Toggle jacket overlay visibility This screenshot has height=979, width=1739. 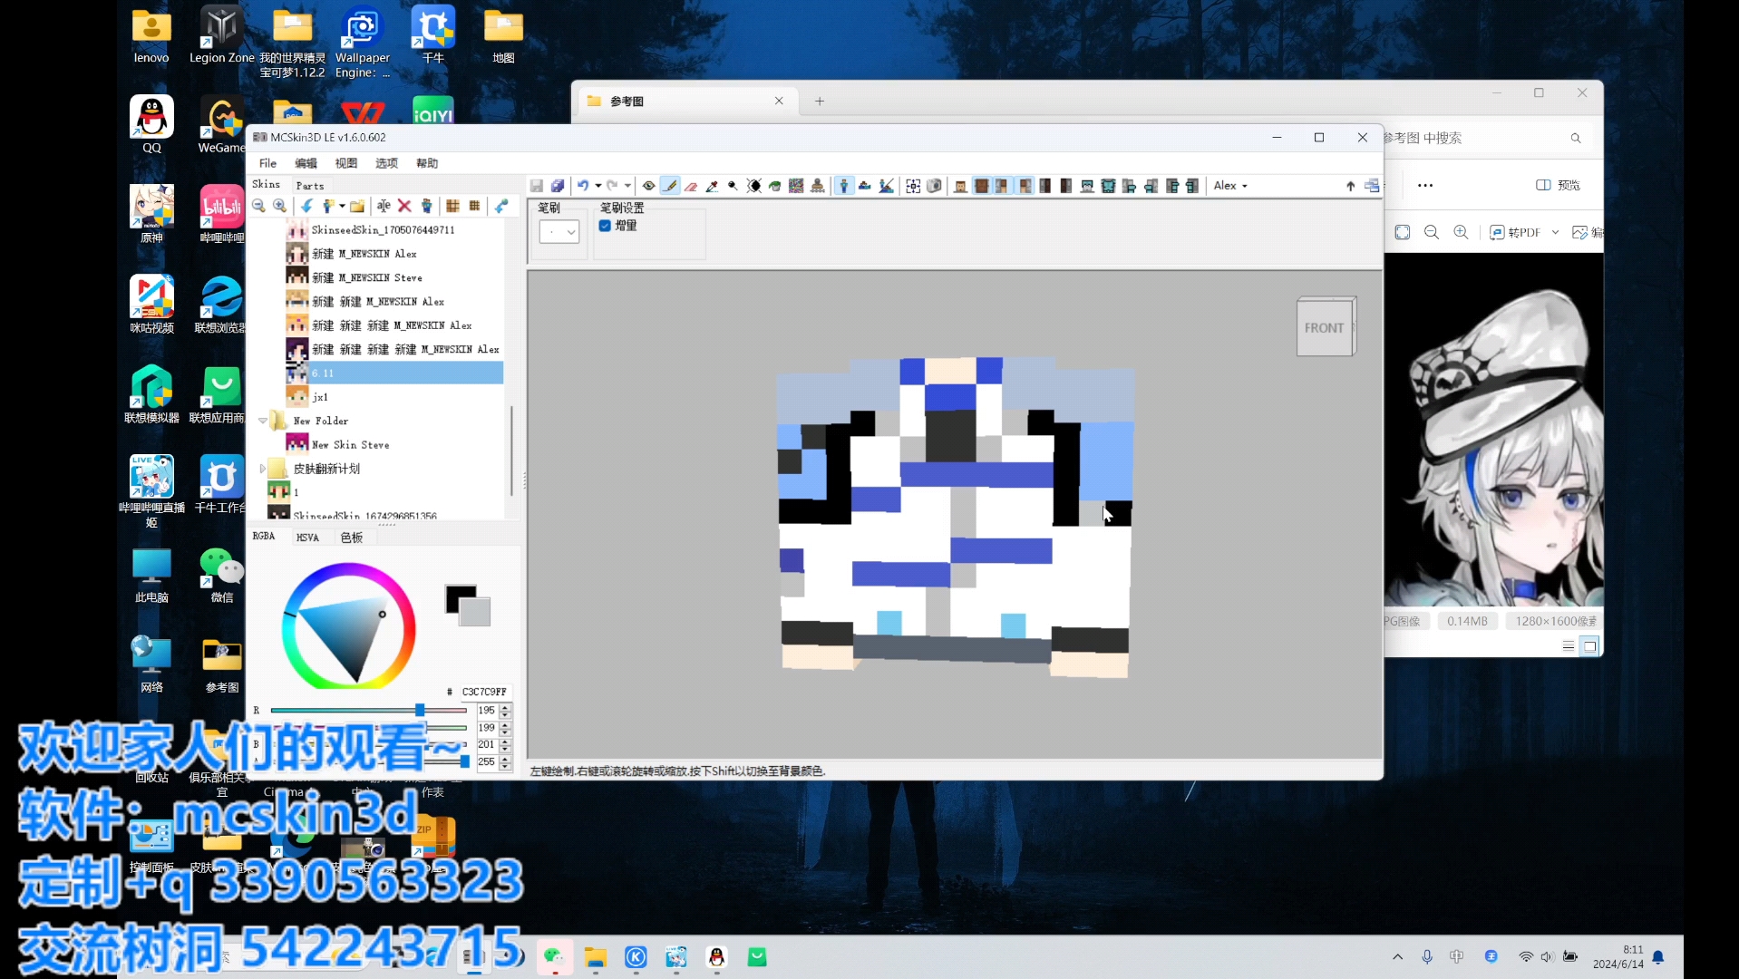click(x=1108, y=186)
